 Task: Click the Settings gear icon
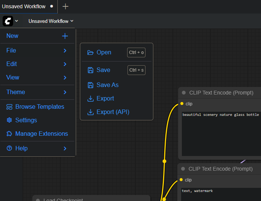(x=9, y=120)
